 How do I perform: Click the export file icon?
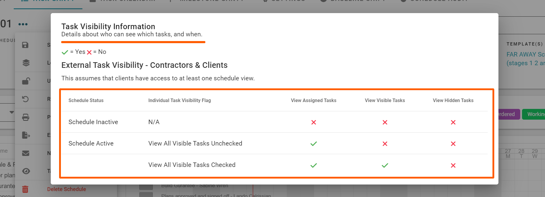click(26, 135)
